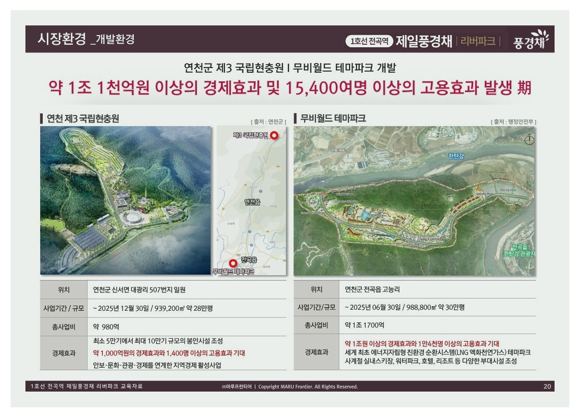Viewport: 580px width, 417px height.
Task: Click the 출처 : 행정안전부 source note
Action: pyautogui.click(x=513, y=122)
